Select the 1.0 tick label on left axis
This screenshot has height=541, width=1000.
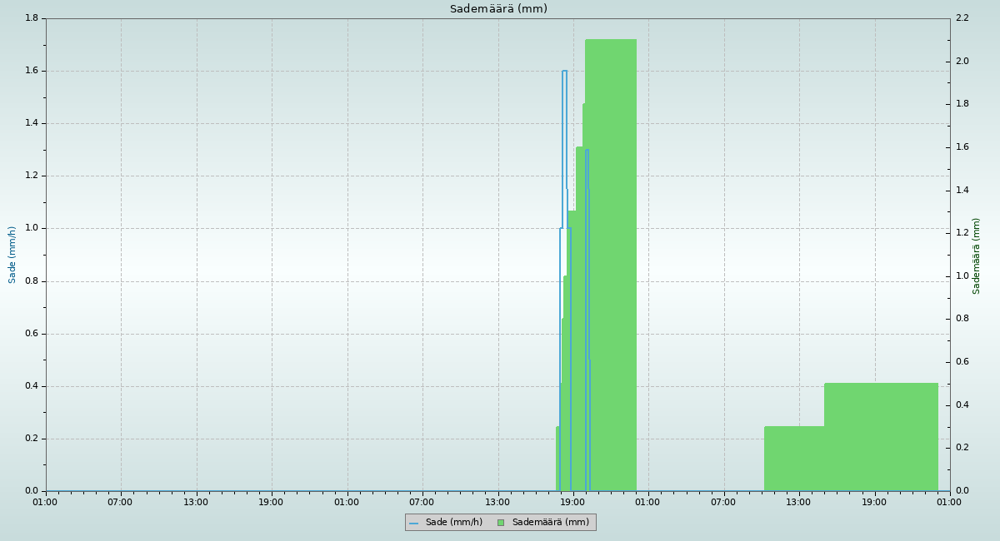(32, 228)
